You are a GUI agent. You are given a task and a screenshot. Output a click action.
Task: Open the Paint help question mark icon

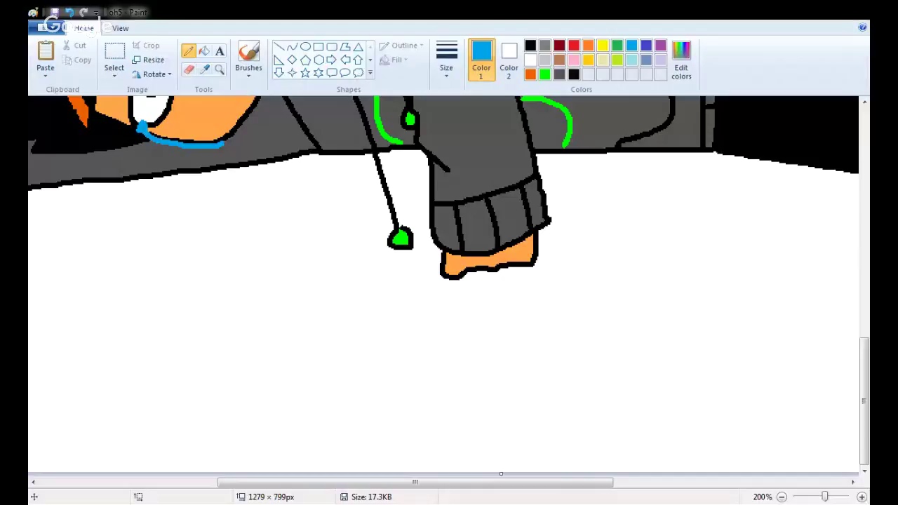click(x=862, y=27)
